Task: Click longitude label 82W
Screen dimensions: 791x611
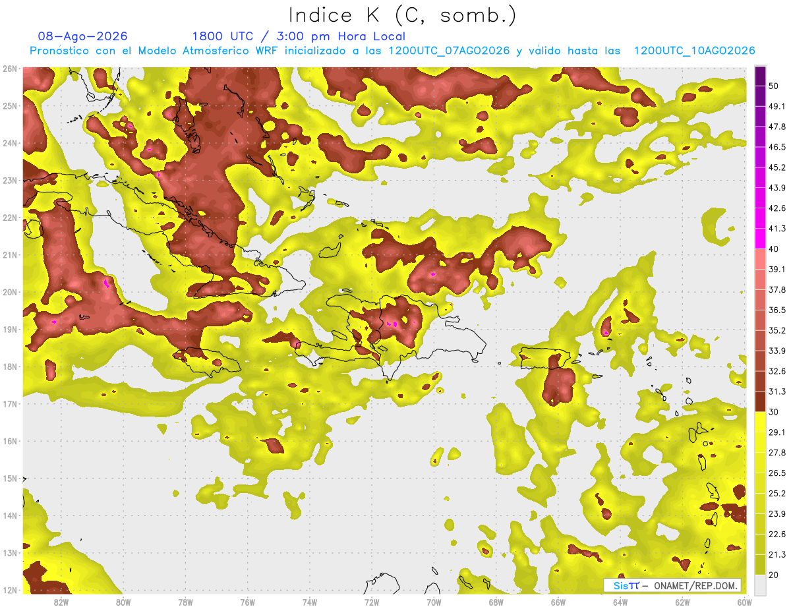Action: click(x=61, y=602)
